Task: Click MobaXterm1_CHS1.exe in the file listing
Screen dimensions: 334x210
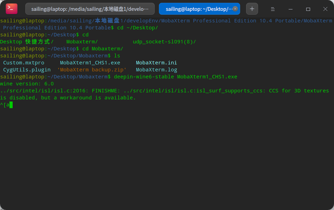Action: click(90, 63)
